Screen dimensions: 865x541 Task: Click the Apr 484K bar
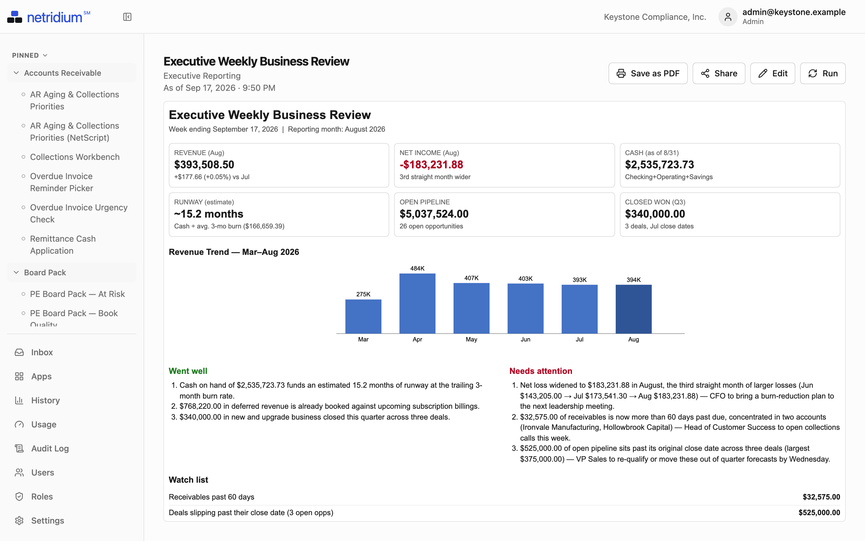[417, 304]
